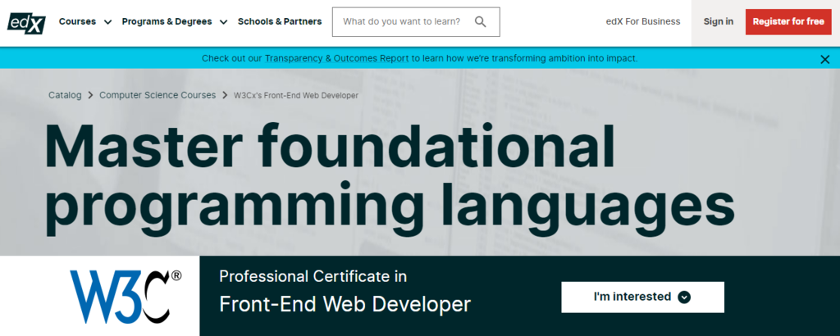Click the search magnifier icon
The width and height of the screenshot is (840, 336).
(480, 22)
